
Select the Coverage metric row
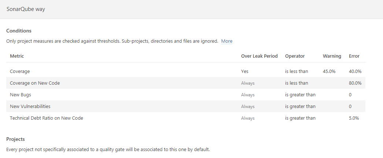(x=20, y=72)
